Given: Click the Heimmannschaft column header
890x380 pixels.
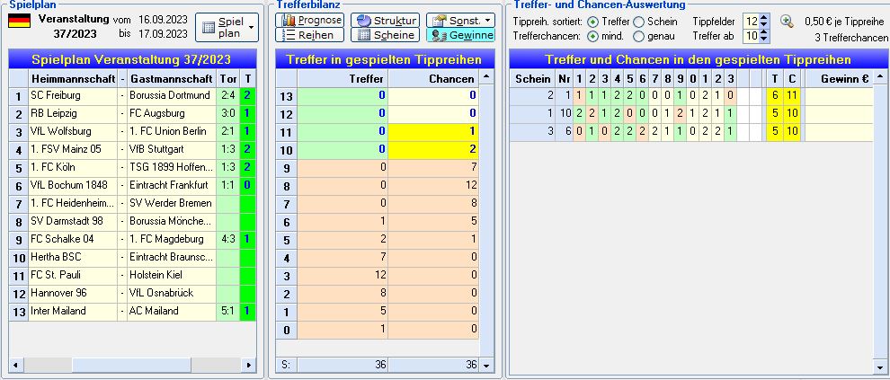Looking at the screenshot, I should (x=73, y=78).
